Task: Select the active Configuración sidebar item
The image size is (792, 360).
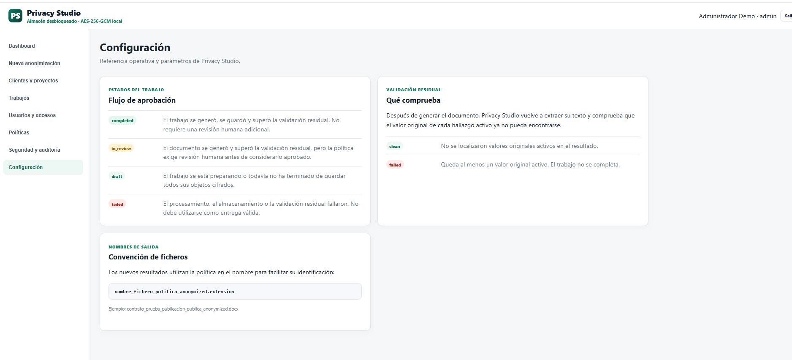Action: [x=43, y=167]
